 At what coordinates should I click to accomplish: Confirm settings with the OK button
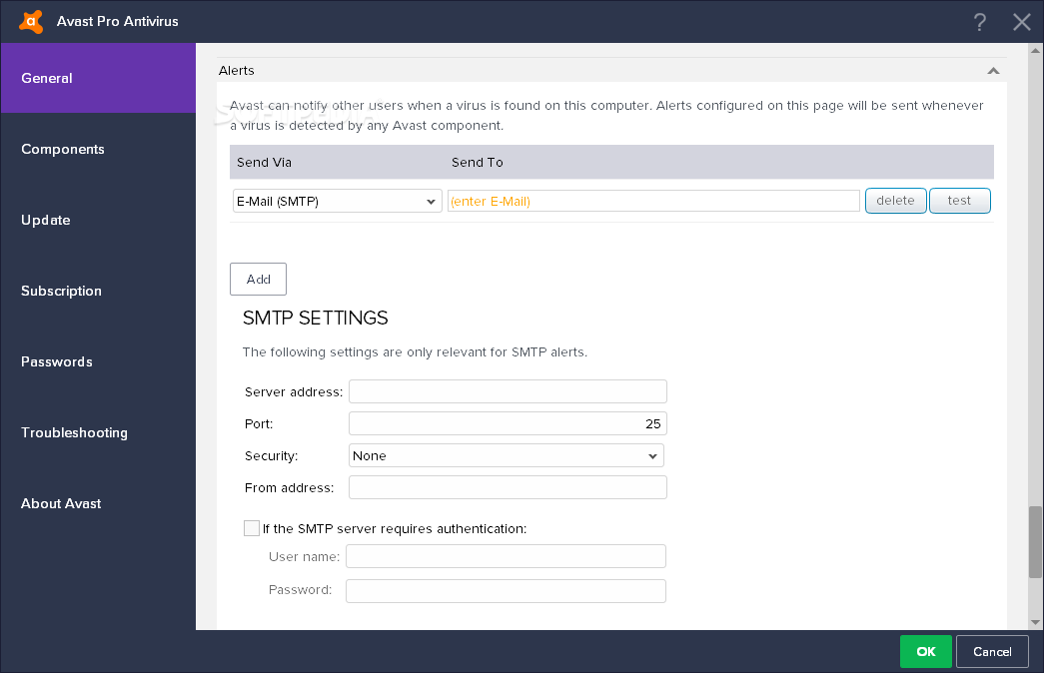[926, 652]
